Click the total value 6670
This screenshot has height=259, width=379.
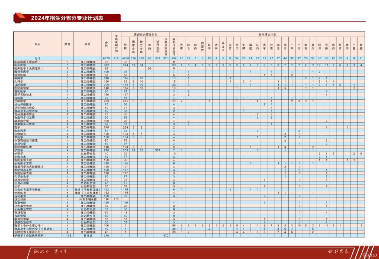[106, 58]
